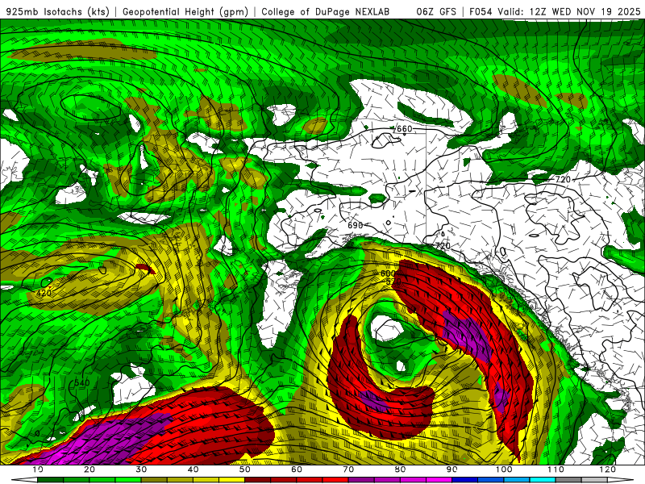Click the '600' contour label near the low
This screenshot has width=645, height=484.
click(x=388, y=273)
